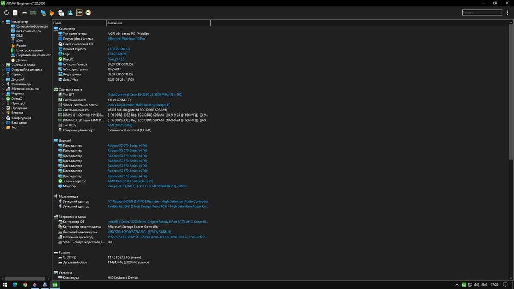The width and height of the screenshot is (514, 289).
Task: Open the memory benchmark toolbar icon
Action: tap(33, 13)
